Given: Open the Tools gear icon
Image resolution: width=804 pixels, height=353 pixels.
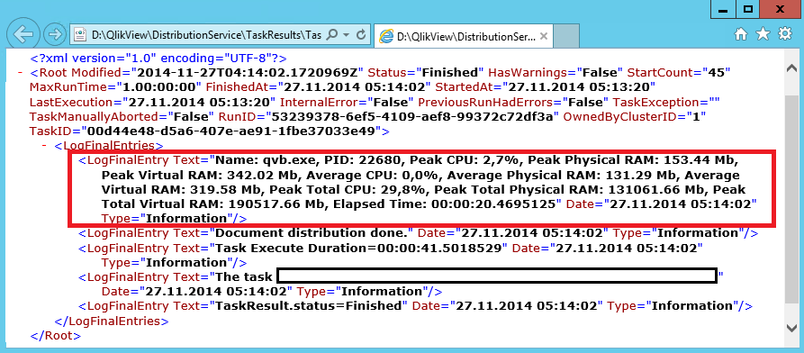Looking at the screenshot, I should pyautogui.click(x=785, y=34).
